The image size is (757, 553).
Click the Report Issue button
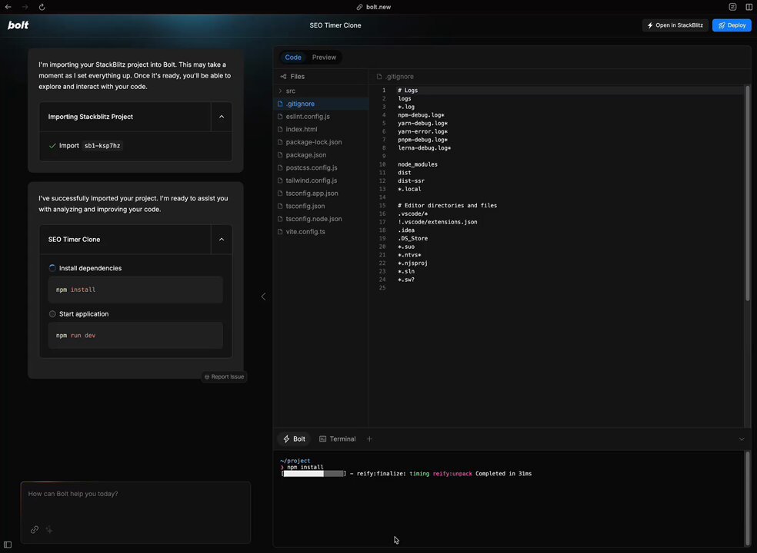(225, 376)
